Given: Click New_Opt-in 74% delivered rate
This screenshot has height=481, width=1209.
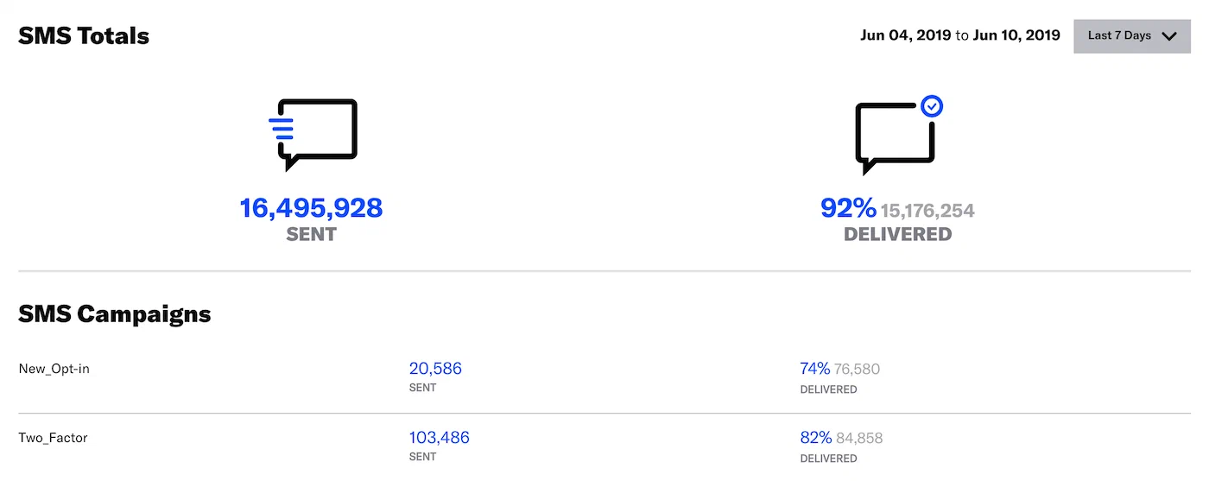Looking at the screenshot, I should click(x=814, y=369).
